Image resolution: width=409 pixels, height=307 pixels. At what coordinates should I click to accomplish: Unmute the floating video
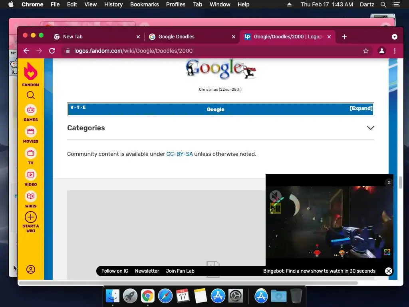[275, 196]
